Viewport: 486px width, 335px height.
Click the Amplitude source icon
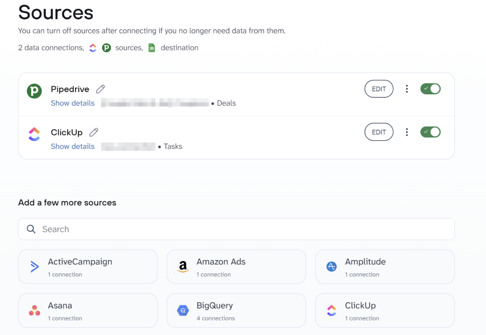coord(331,266)
